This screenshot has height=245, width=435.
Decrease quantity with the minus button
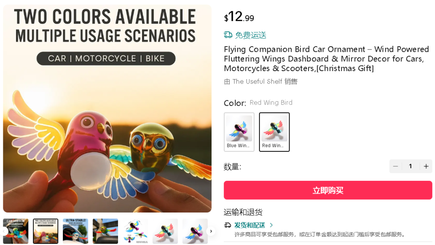(x=396, y=166)
